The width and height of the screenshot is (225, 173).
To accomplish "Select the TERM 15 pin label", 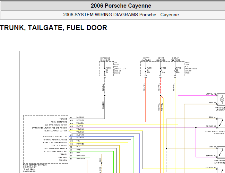I will [63, 119].
